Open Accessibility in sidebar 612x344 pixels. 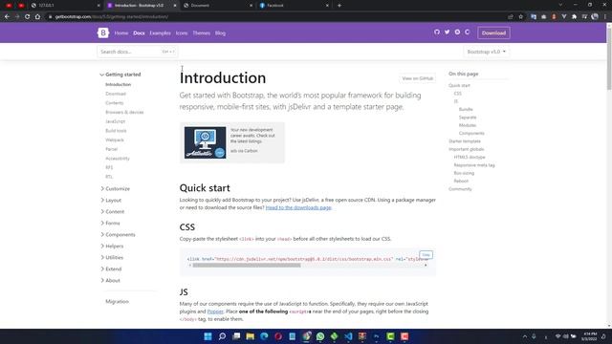click(118, 159)
